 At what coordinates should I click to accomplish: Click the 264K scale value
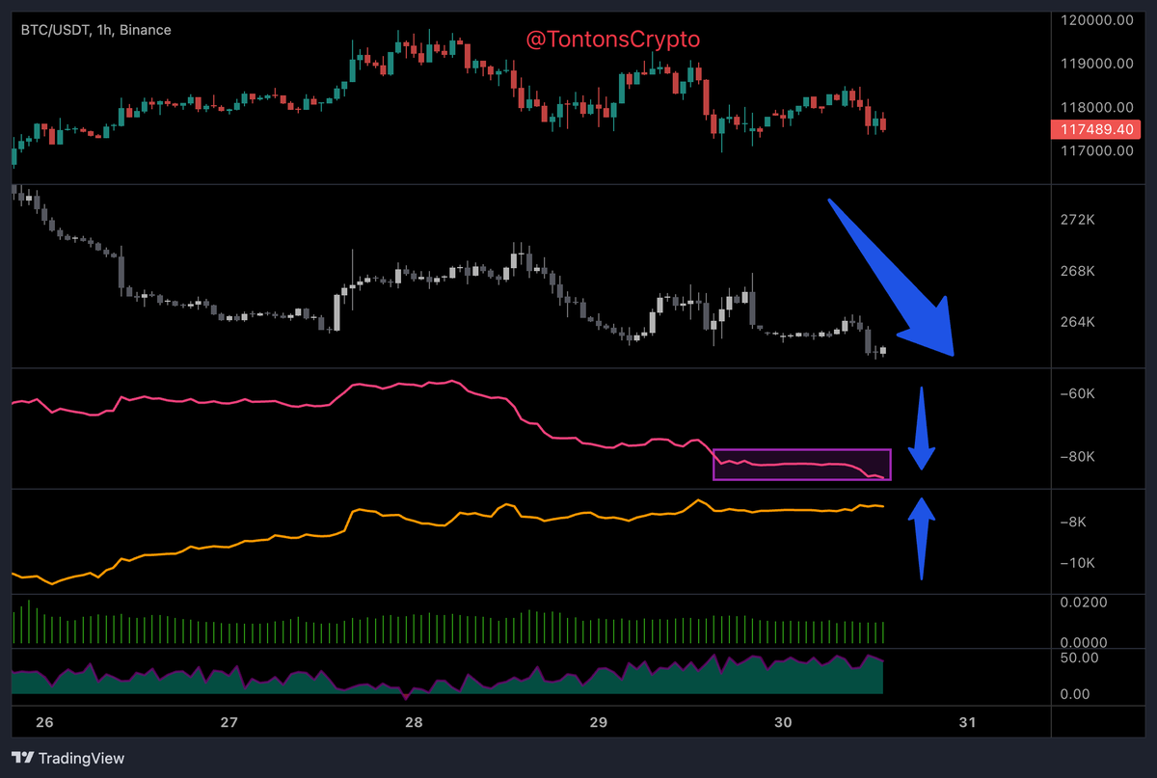pyautogui.click(x=1079, y=322)
